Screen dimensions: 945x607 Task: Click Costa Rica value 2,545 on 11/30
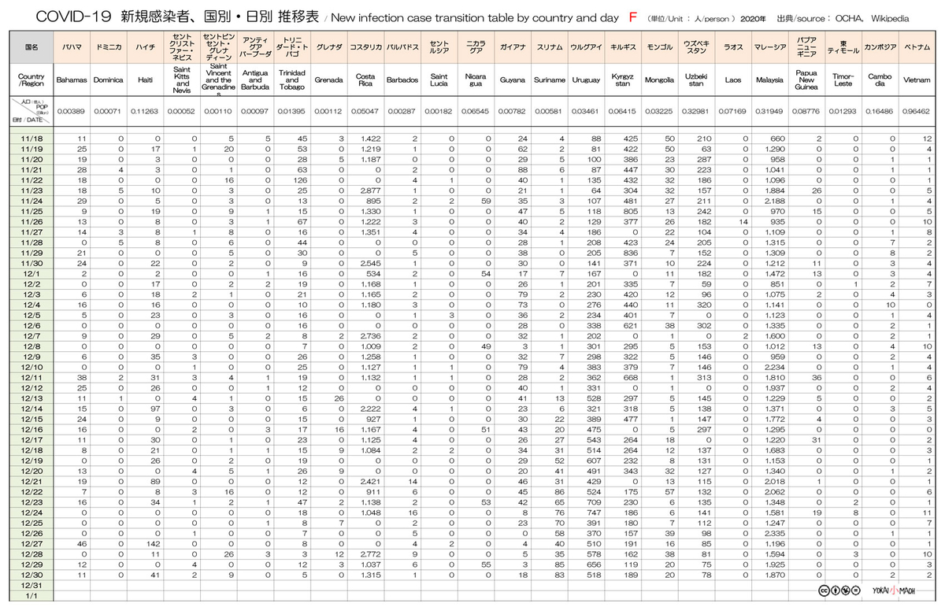[370, 262]
